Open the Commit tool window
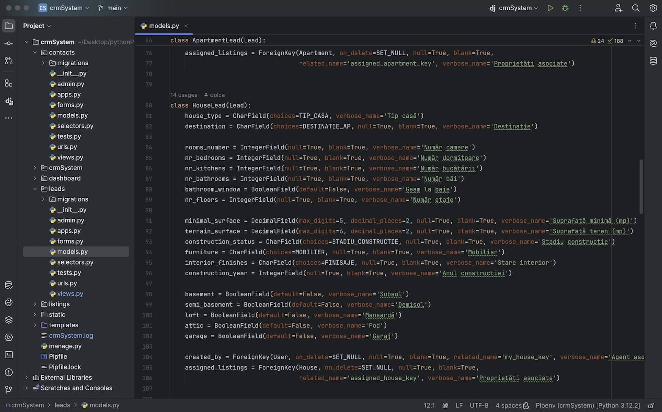Viewport: 662px width, 412px height. click(9, 43)
